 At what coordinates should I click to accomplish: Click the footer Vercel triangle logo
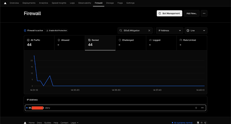pyautogui.click(x=25, y=123)
